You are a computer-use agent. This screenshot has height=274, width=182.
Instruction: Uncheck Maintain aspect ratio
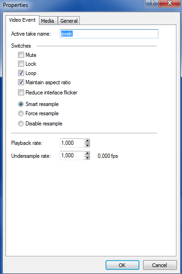coord(21,82)
